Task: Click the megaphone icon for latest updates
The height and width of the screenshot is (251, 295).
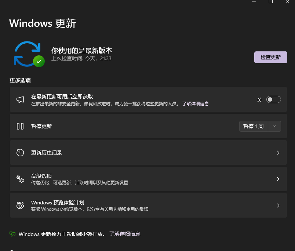Action: (20, 99)
